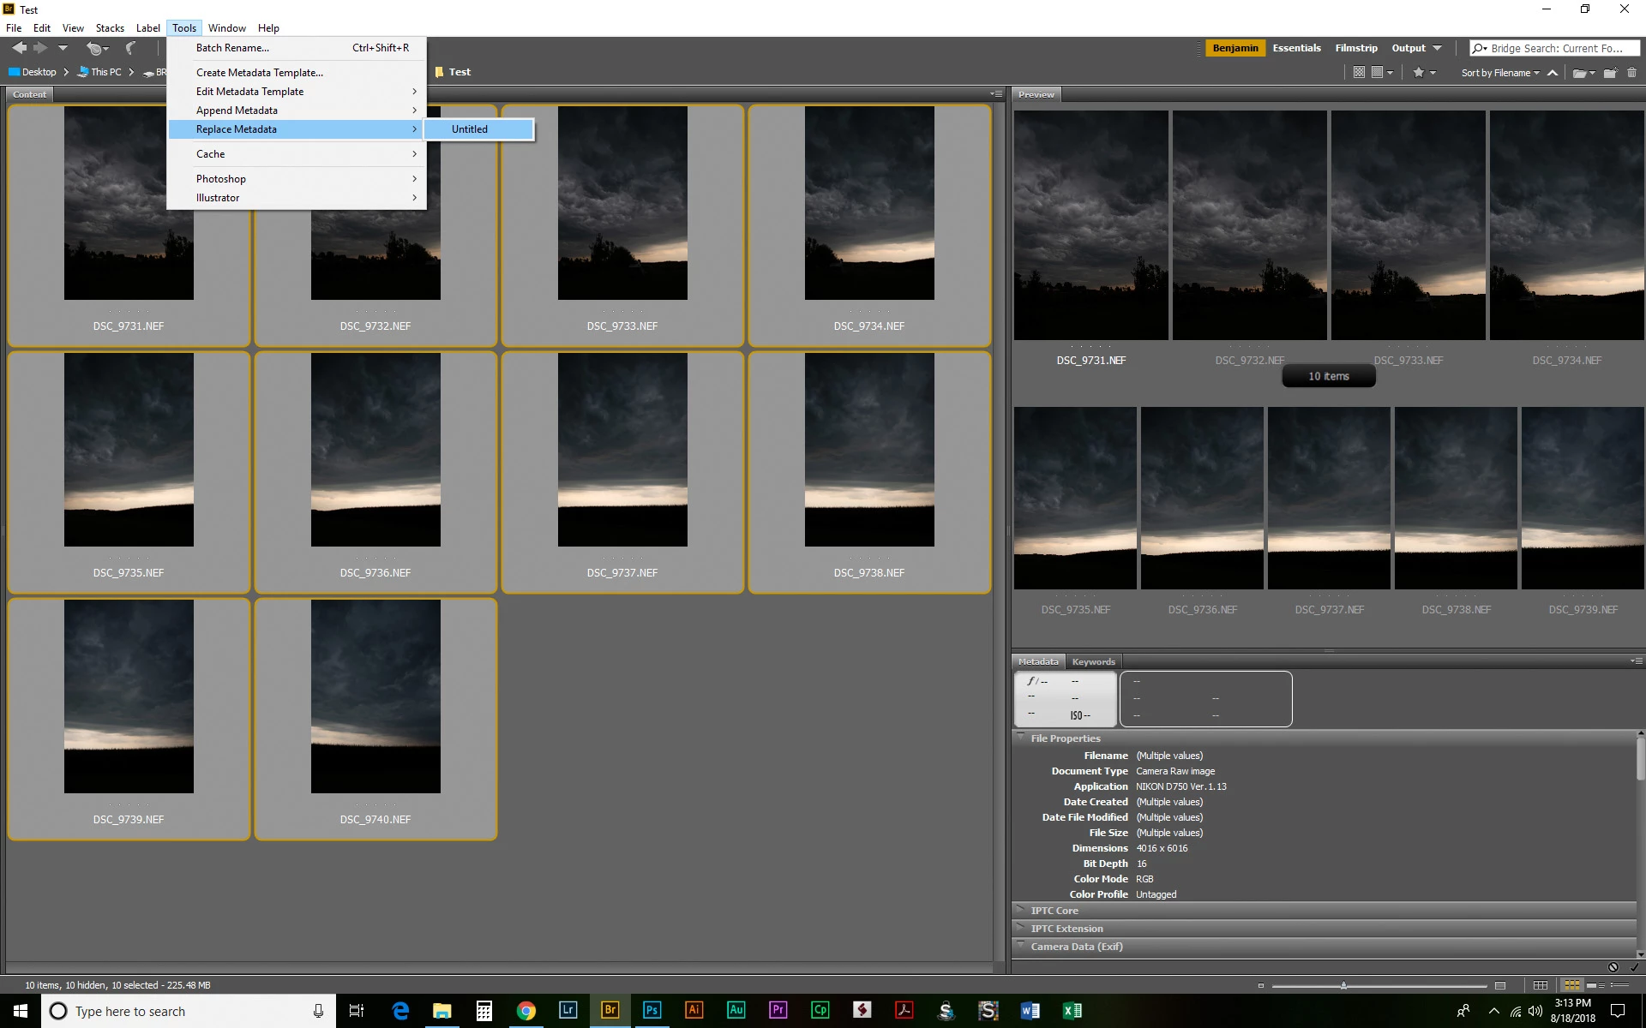Click the Filter by rating star icon
Screen dimensions: 1646x1028
point(1419,73)
